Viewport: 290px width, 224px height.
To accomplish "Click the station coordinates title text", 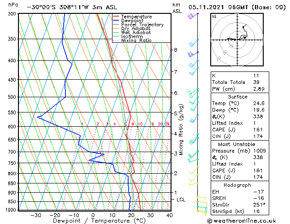I will [x=72, y=7].
